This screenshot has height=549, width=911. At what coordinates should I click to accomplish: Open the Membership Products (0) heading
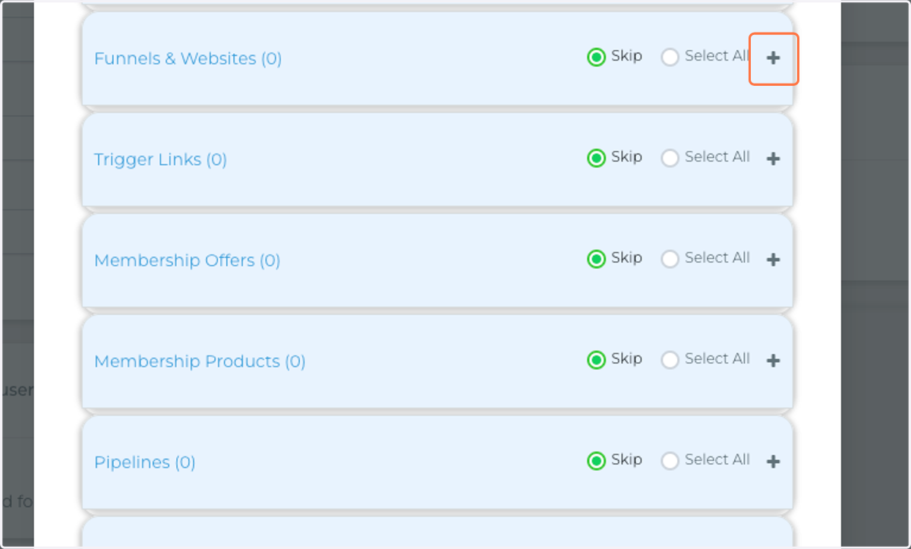click(x=200, y=361)
